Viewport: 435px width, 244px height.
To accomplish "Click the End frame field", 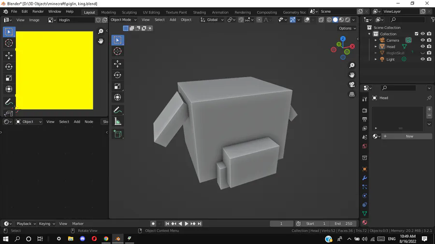I will [343, 224].
